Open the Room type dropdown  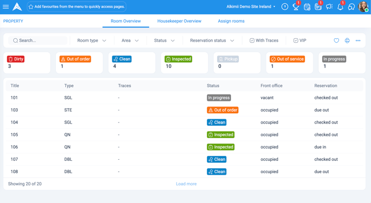click(91, 40)
